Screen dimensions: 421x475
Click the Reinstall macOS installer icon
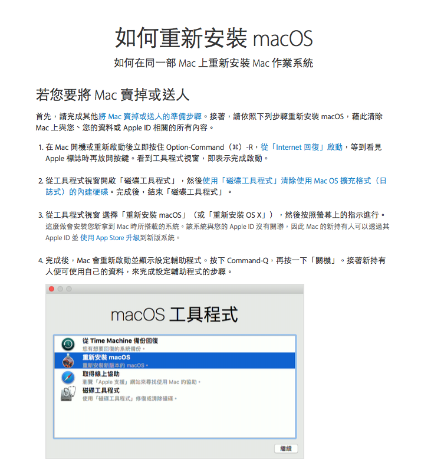pos(68,361)
